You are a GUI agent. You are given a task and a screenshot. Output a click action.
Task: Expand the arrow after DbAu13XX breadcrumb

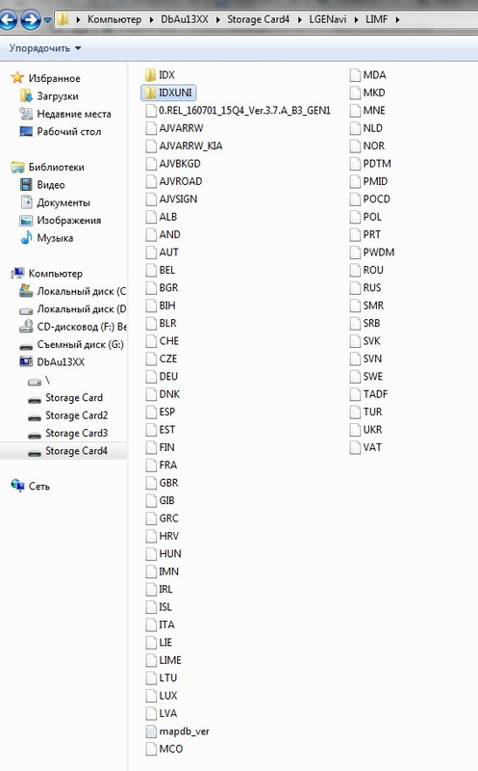click(x=217, y=19)
